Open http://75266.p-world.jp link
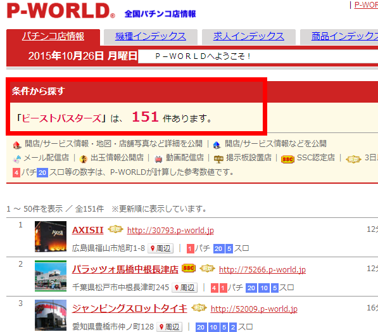Screen dimensions: 378x332 click(x=262, y=269)
